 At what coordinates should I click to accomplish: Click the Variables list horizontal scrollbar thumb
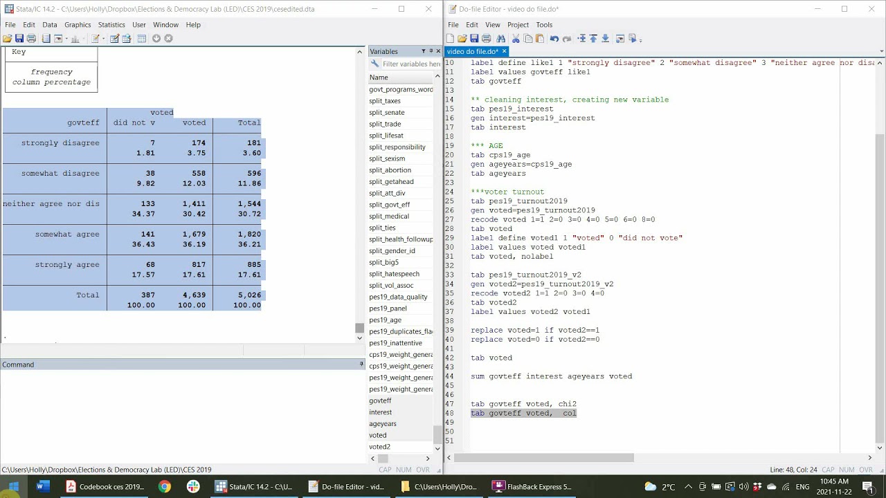pyautogui.click(x=383, y=458)
